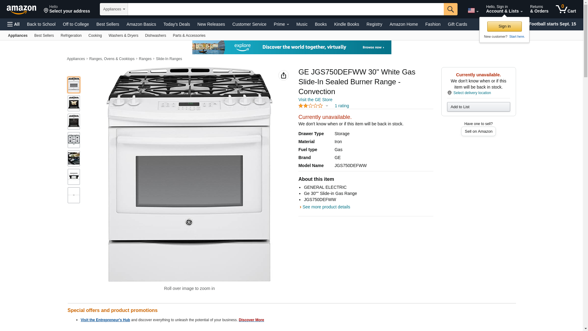Visit the GE Store link

tap(315, 100)
